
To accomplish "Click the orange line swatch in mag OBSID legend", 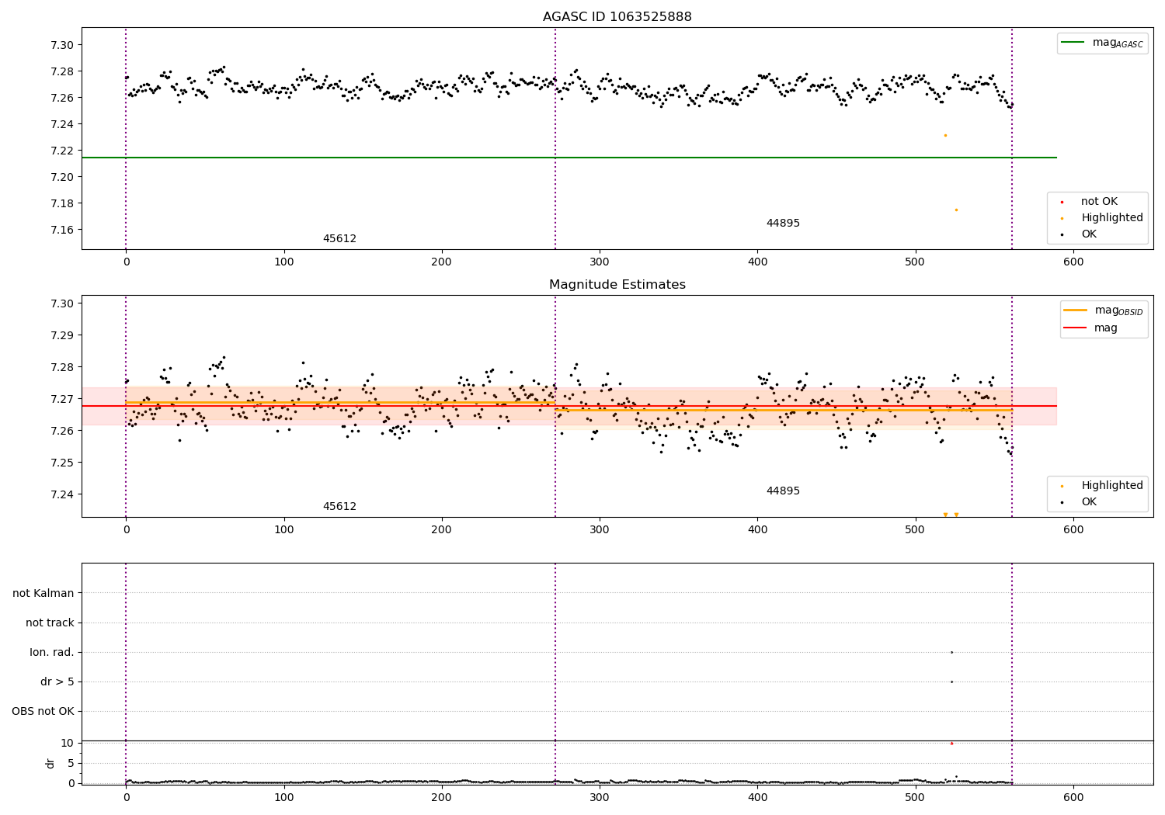I will 1076,310.
